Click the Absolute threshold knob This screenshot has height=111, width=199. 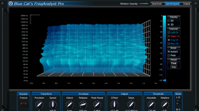coord(151,104)
